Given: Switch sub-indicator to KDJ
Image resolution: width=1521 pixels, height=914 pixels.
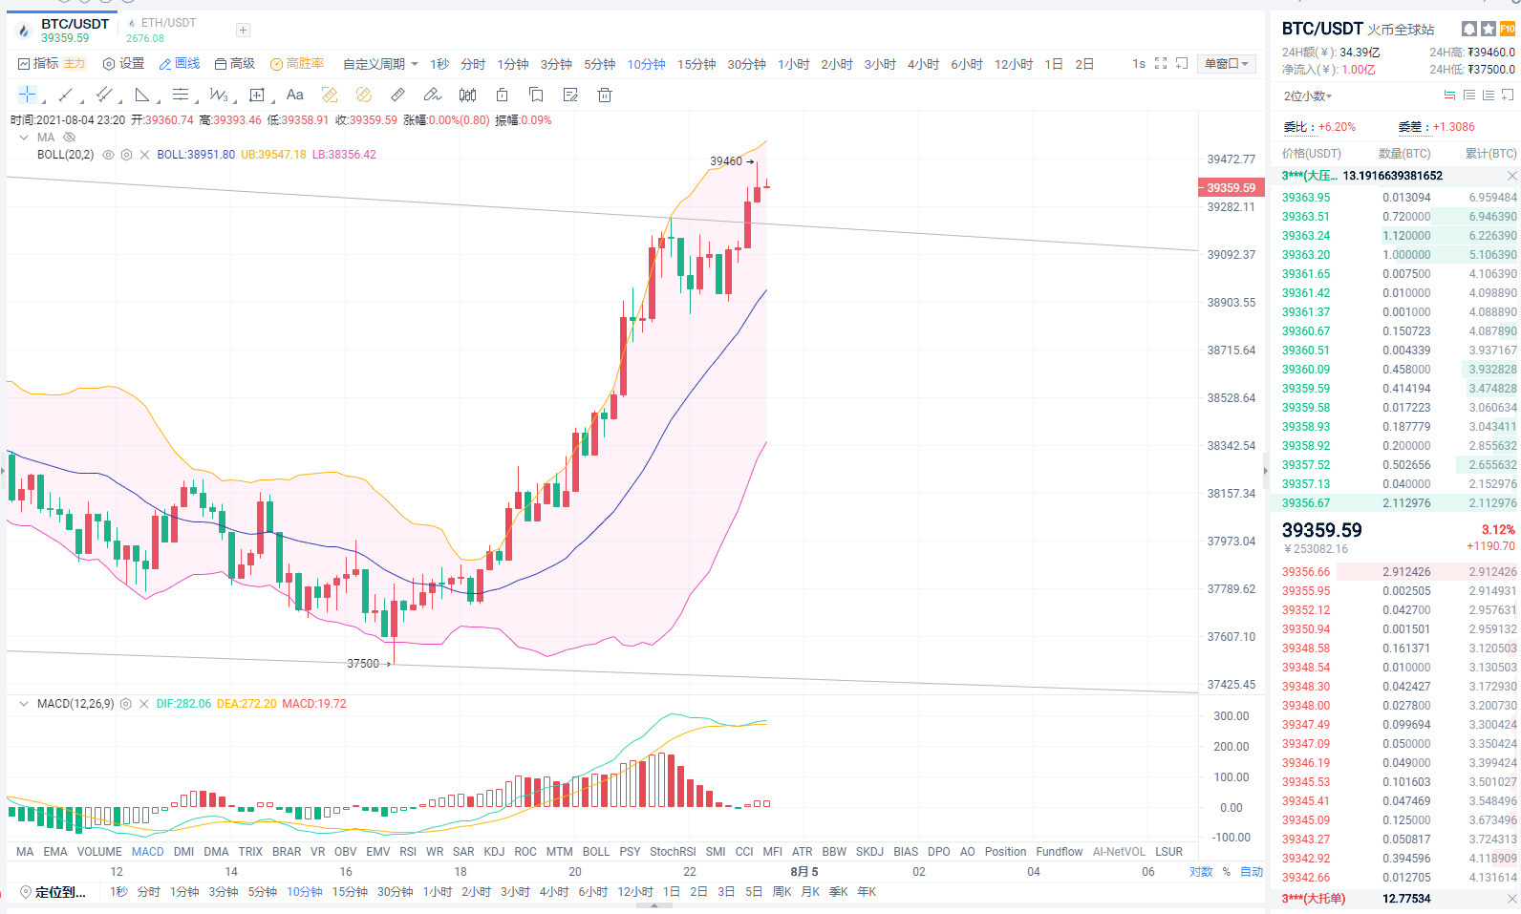Looking at the screenshot, I should pyautogui.click(x=494, y=852).
